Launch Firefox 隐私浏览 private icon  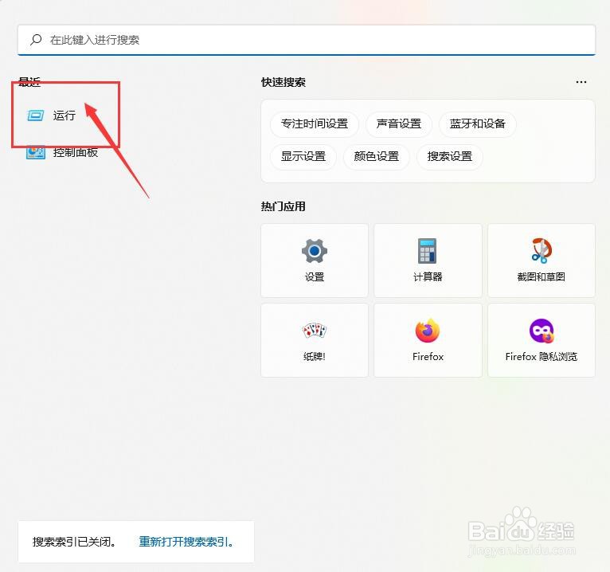tap(542, 331)
